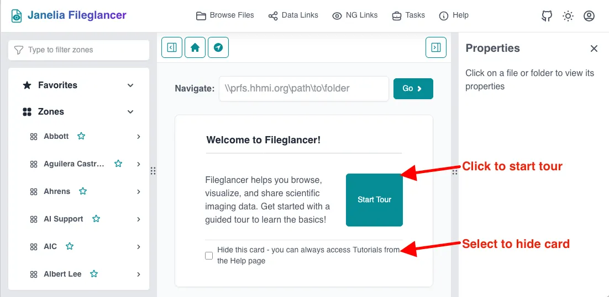Viewport: 609px width, 297px height.
Task: Open the Tasks page
Action: tap(408, 15)
